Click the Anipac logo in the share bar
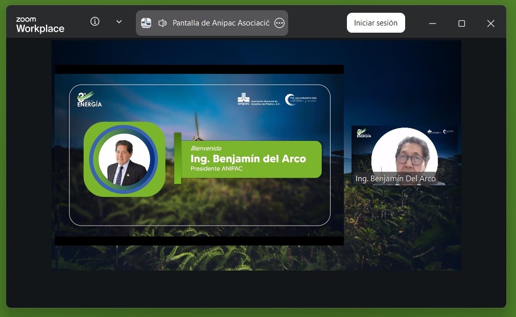Screen dimensions: 516x317 [x=146, y=23]
